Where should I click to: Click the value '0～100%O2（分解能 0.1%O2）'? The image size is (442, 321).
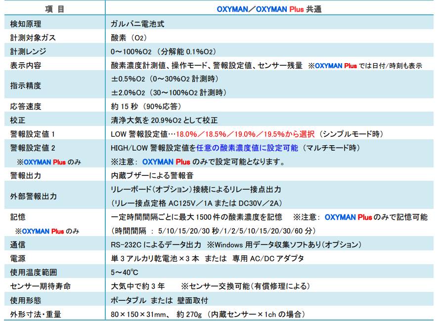(164, 51)
